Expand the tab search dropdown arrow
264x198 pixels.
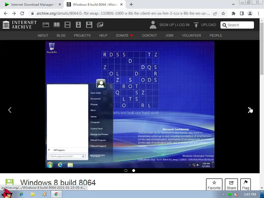233,4
